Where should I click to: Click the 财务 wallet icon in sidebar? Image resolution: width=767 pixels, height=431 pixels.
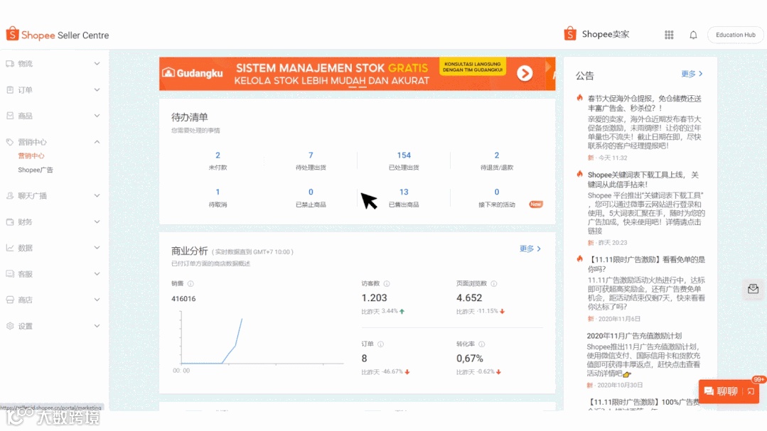[x=10, y=222]
